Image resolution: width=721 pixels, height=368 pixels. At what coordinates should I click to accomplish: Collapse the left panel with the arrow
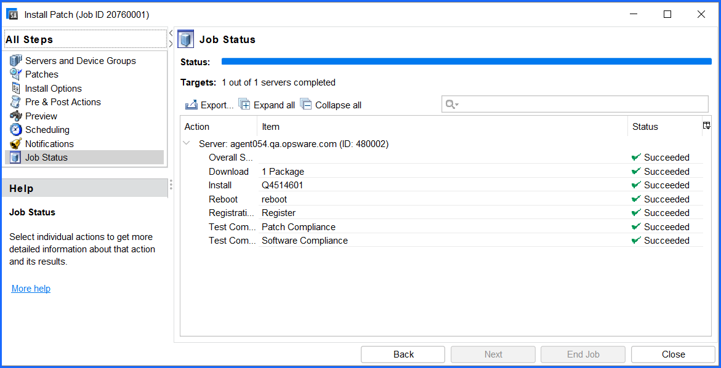(x=171, y=33)
